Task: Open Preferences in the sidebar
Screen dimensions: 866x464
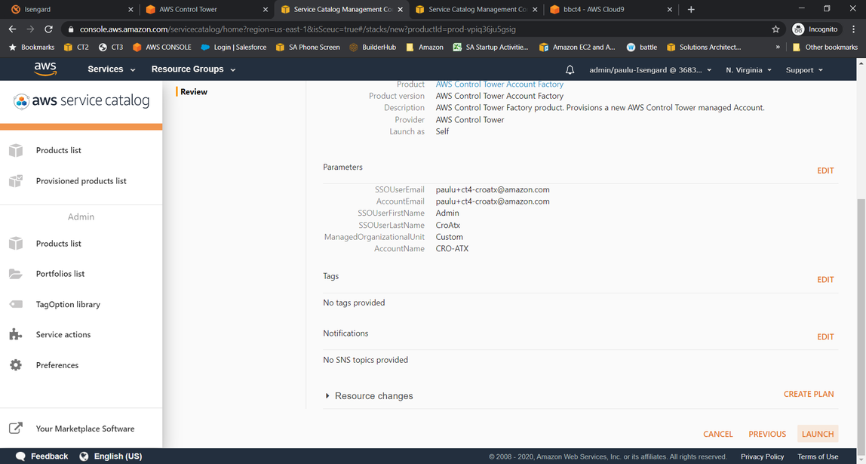Action: [57, 365]
